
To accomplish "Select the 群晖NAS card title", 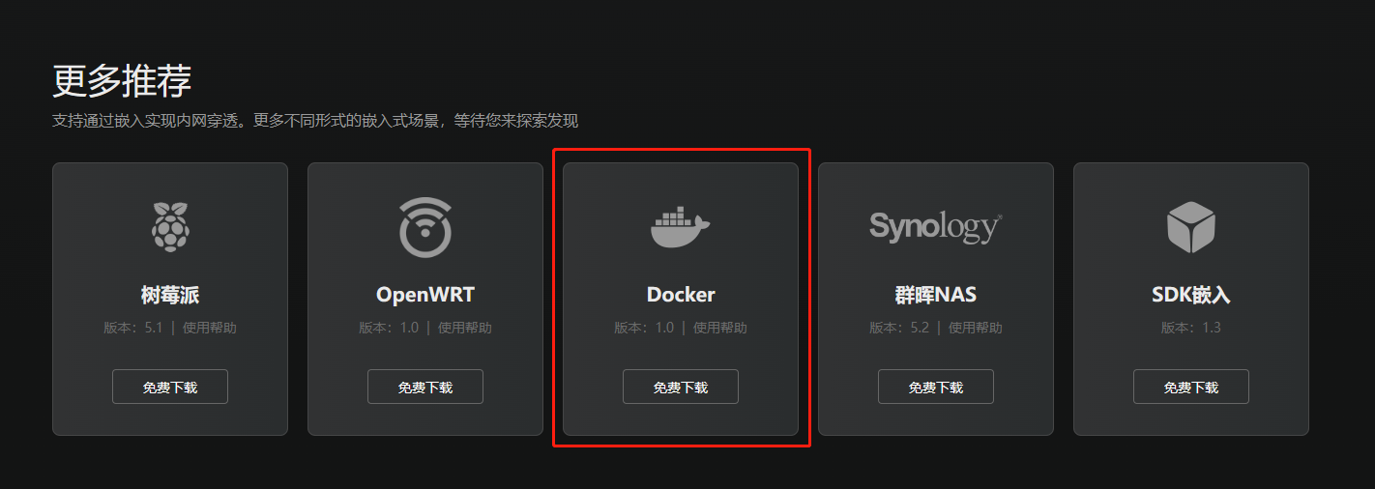I will click(x=936, y=295).
